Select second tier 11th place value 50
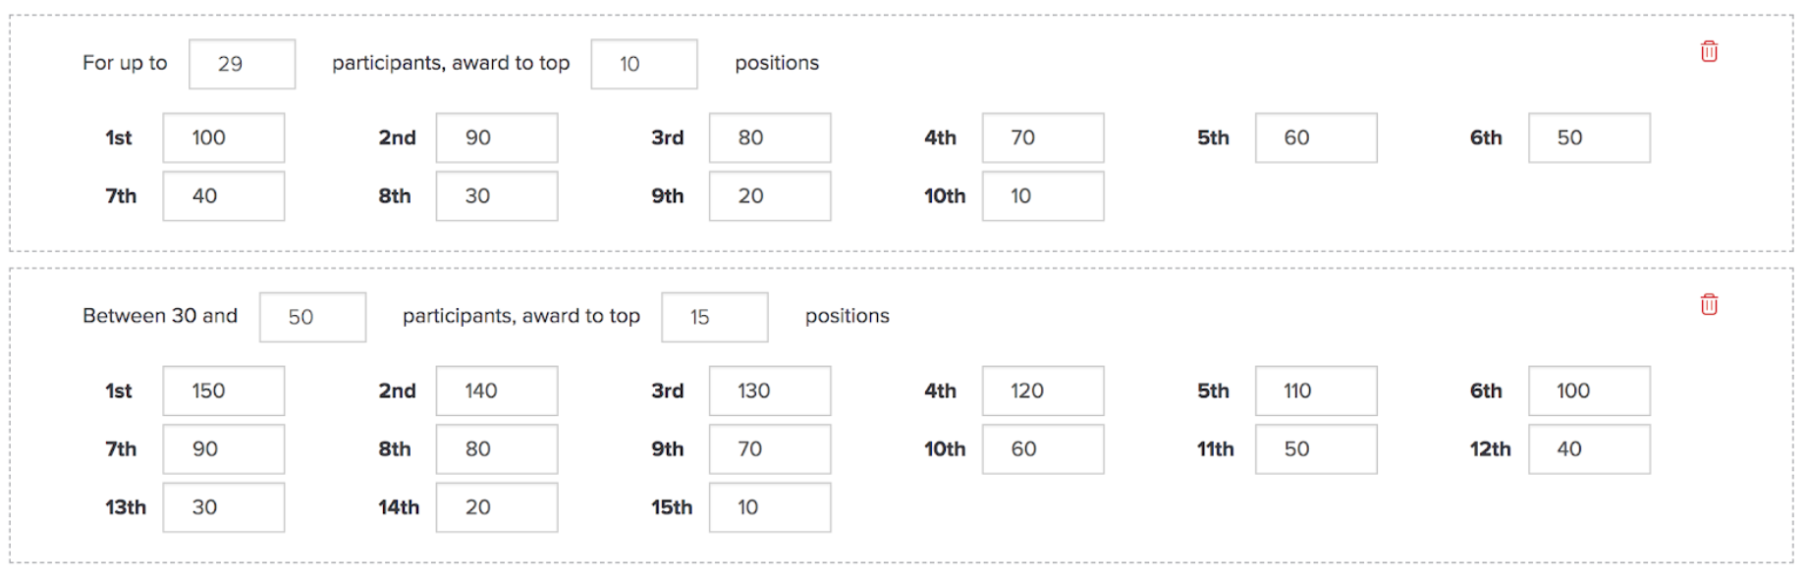The image size is (1807, 575). [1316, 448]
